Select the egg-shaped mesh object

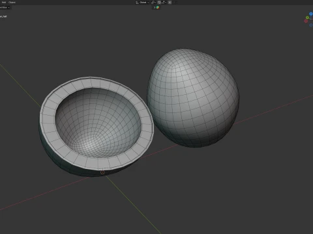click(x=193, y=98)
